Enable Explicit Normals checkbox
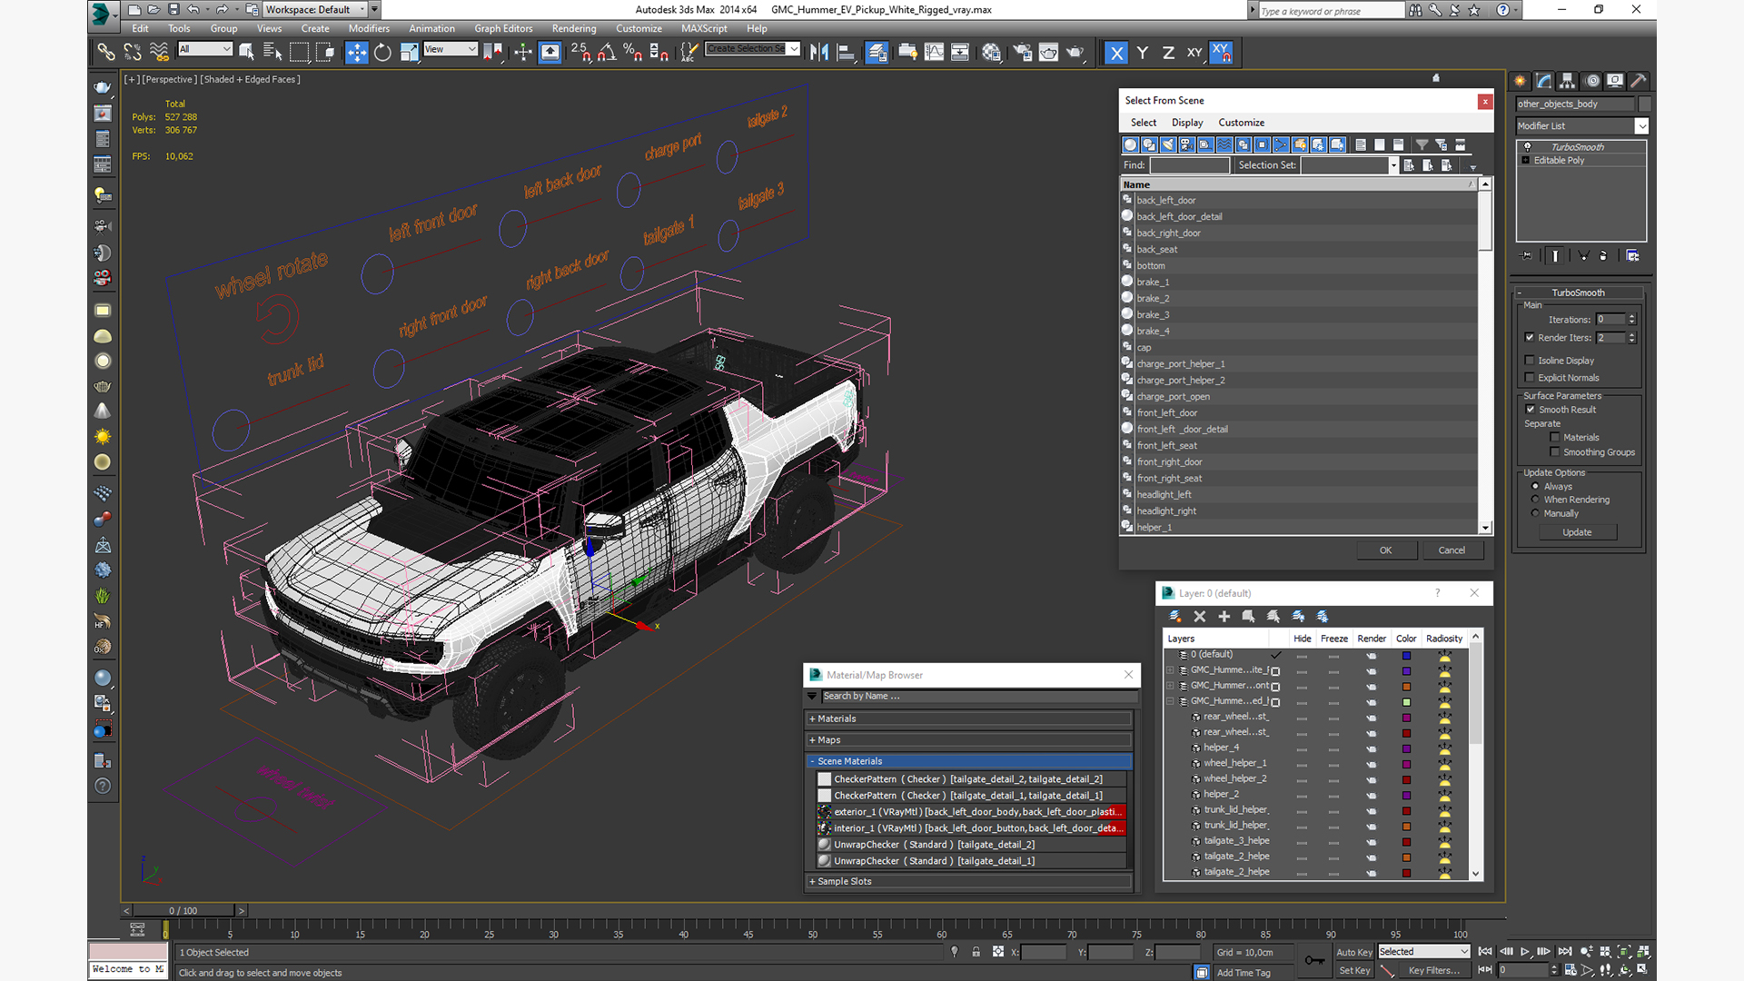 tap(1530, 378)
